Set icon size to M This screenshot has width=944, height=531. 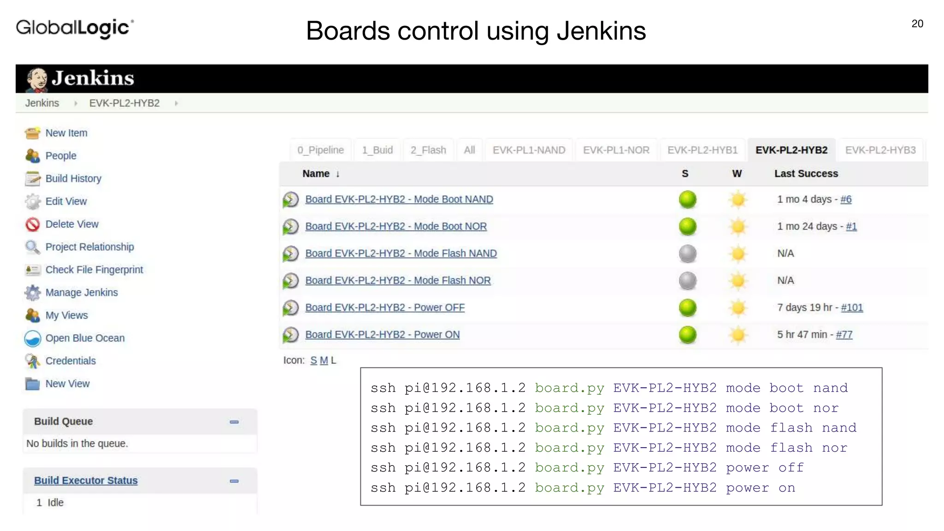coord(324,360)
